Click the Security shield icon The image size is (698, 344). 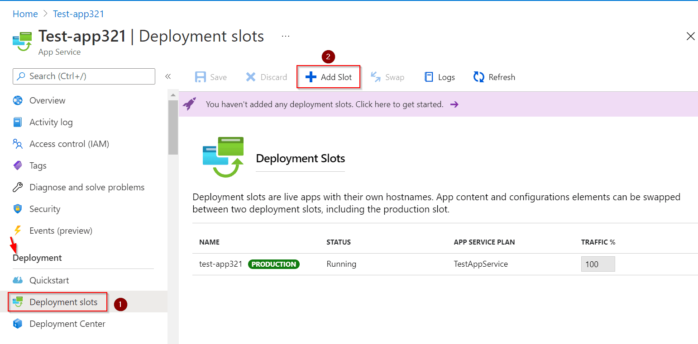[x=18, y=209]
